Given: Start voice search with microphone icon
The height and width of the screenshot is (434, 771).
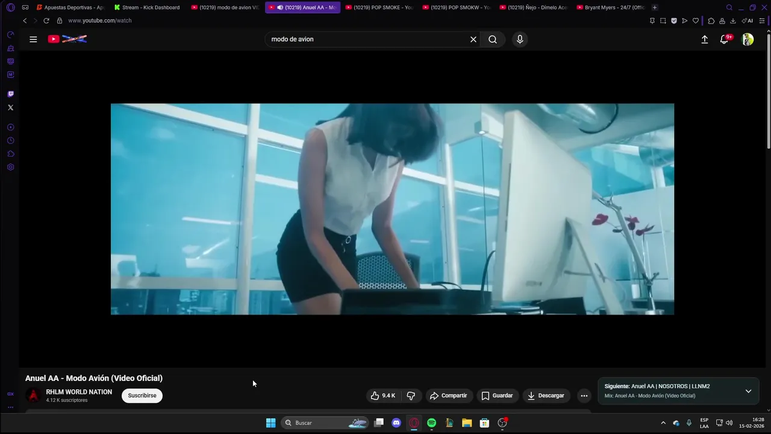Looking at the screenshot, I should 520,39.
